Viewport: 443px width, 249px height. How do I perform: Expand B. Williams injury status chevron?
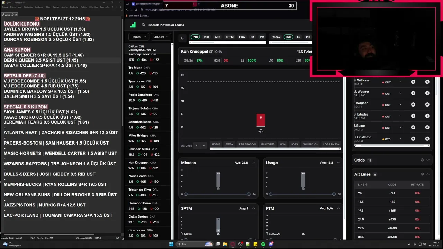coord(400,82)
